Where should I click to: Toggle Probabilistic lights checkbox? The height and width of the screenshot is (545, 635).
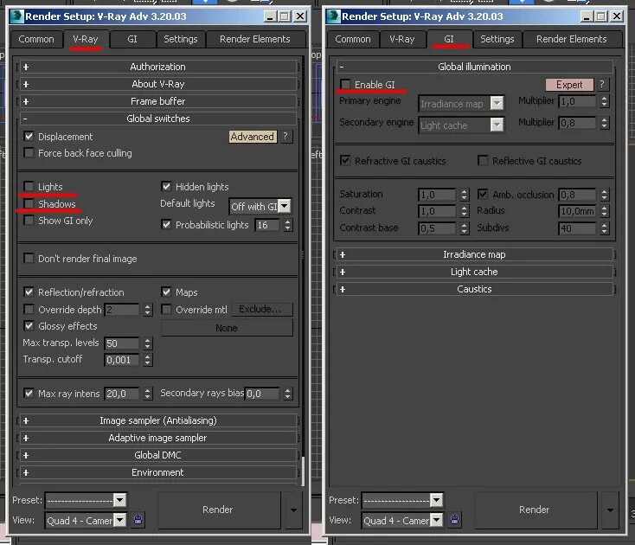166,225
